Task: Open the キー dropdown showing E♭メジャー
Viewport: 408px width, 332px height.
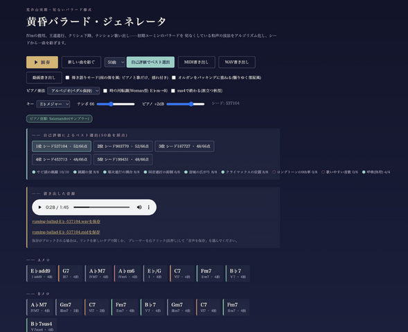Action: pyautogui.click(x=53, y=104)
